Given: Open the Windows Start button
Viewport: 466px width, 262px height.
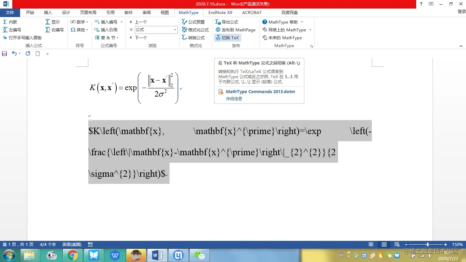Looking at the screenshot, I should click(9, 255).
